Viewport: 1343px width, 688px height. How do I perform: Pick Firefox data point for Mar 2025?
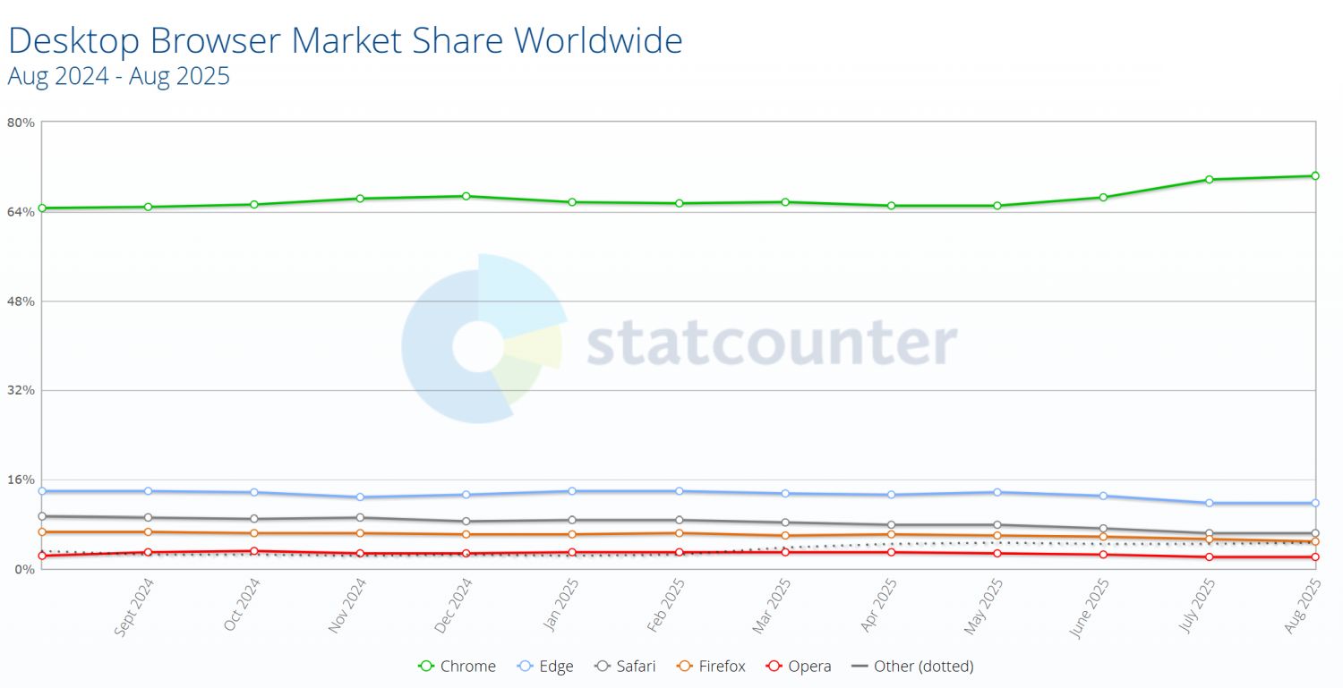click(x=785, y=536)
